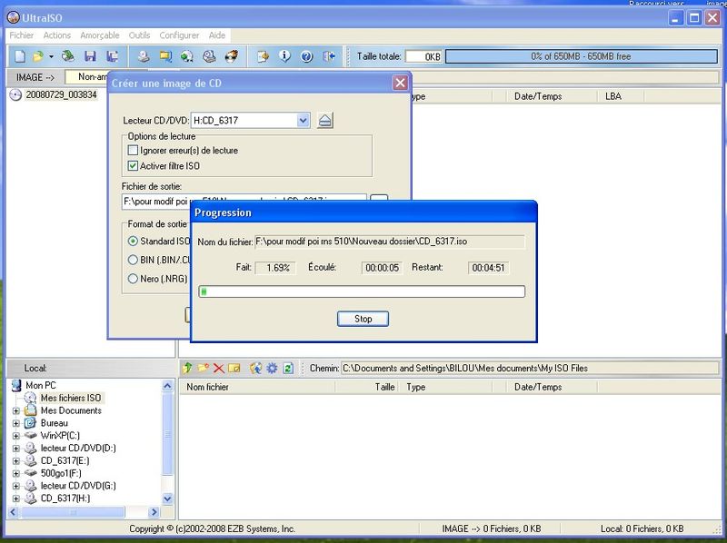Screen dimensions: 727x543
Task: Click the Up folder icon in Local toolbar
Action: coord(187,369)
